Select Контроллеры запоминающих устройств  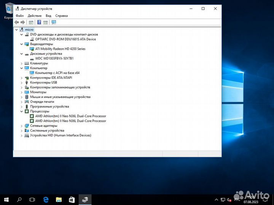(60, 87)
